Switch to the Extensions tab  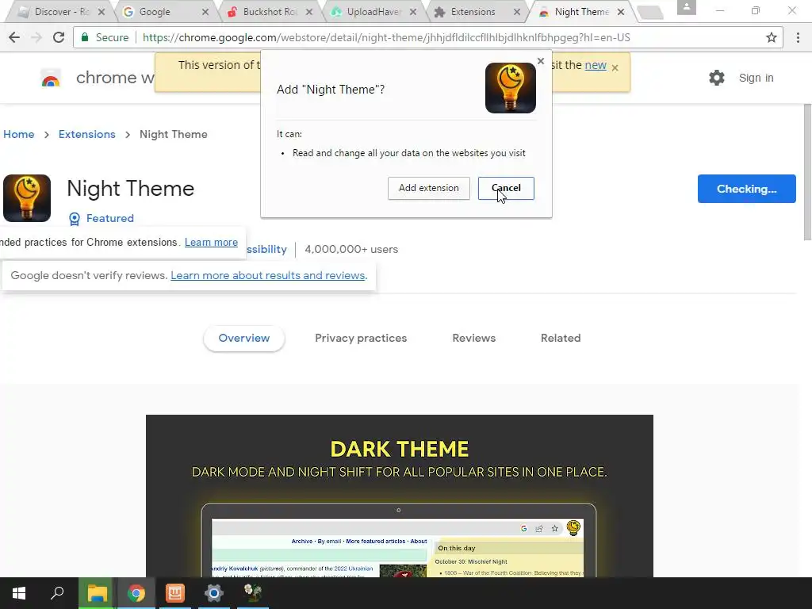473,11
